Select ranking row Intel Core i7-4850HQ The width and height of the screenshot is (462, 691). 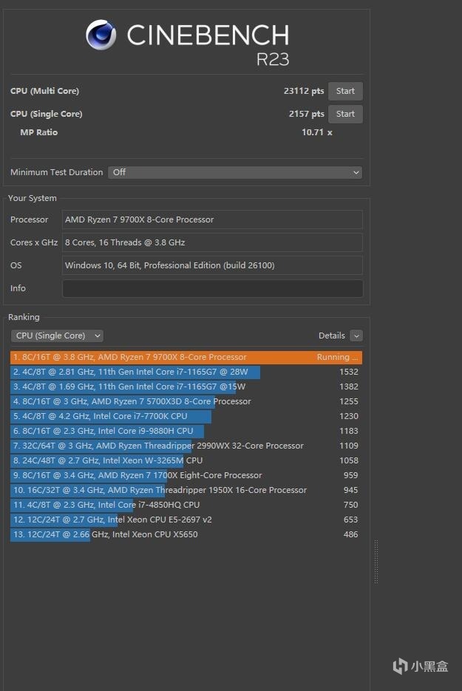coord(186,505)
